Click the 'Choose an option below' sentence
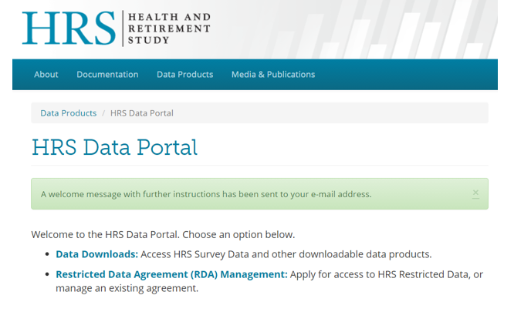Screen dimensions: 531x312 point(238,235)
